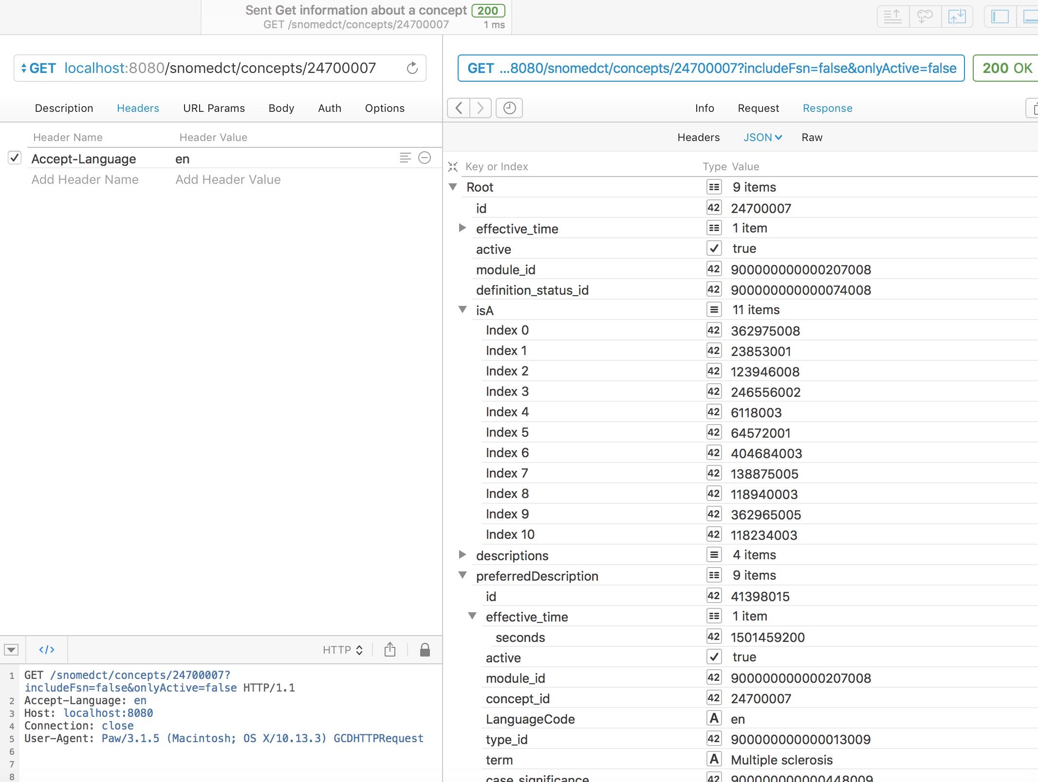Expand the effective_time tree item
Viewport: 1038px width, 782px height.
[464, 229]
